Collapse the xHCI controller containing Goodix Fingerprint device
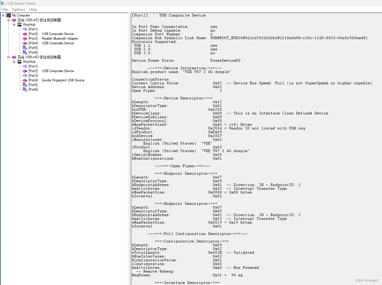 point(9,57)
